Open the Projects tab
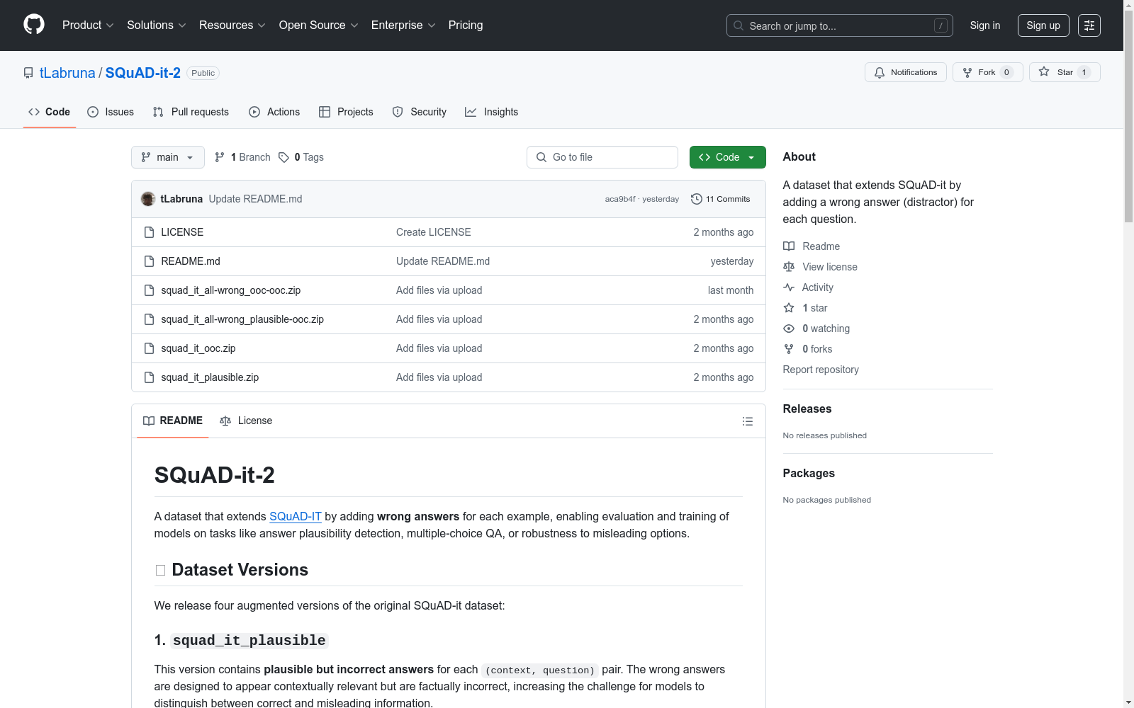The image size is (1134, 708). [346, 112]
